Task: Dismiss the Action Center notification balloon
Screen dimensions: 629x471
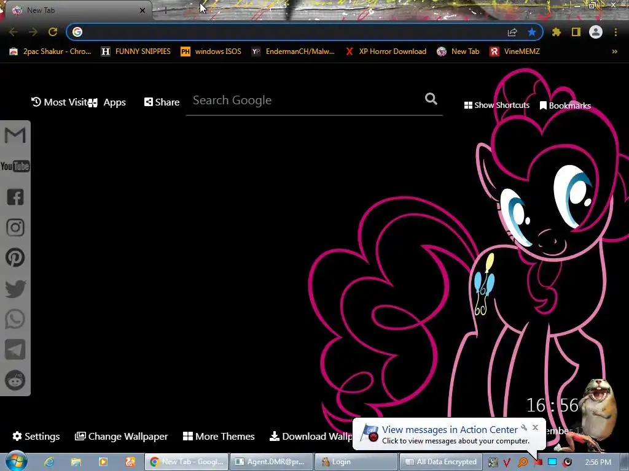Action: point(535,427)
